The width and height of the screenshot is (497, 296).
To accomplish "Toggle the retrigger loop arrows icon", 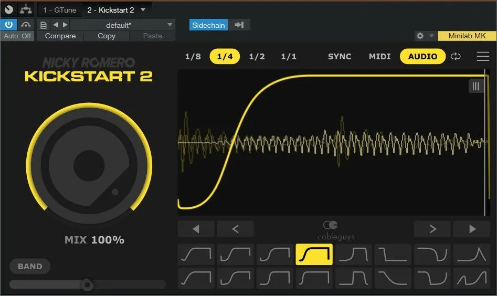I will point(456,56).
